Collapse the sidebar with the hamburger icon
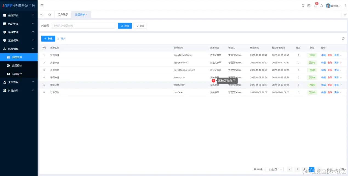Viewport: 348px width, 176px height. [42, 5]
